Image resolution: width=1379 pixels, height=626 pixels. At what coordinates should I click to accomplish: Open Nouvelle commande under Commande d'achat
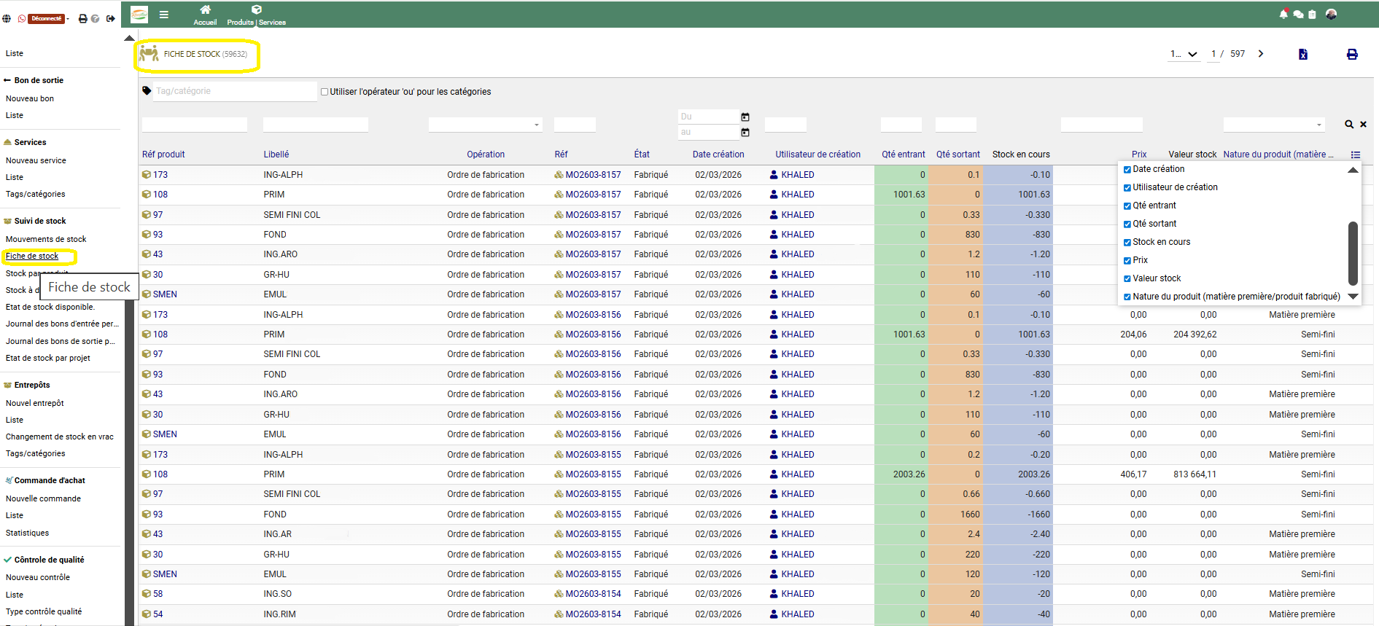[x=43, y=498]
